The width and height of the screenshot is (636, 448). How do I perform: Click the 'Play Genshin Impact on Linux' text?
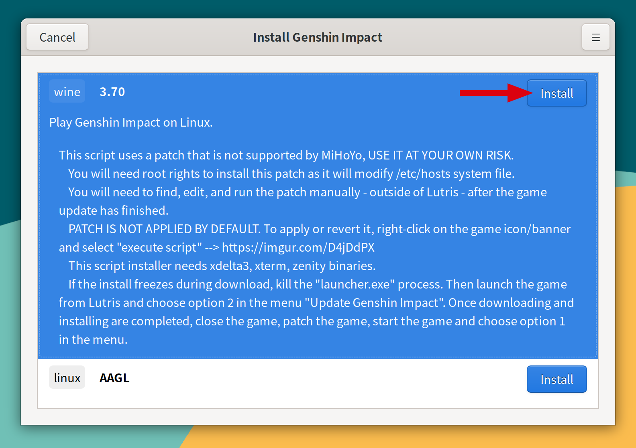pos(131,122)
